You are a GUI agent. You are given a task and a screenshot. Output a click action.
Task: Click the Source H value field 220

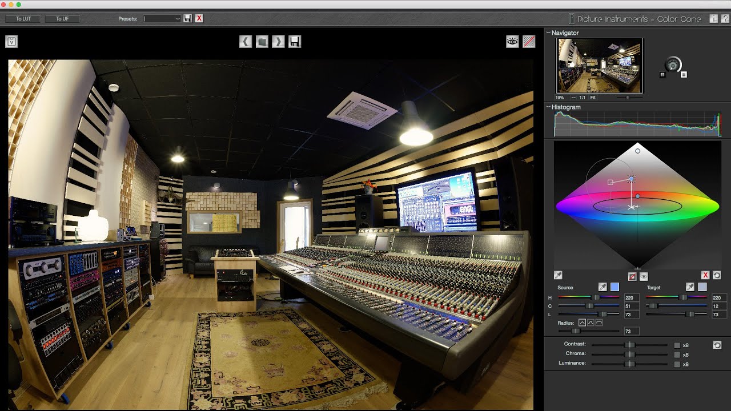click(x=632, y=297)
